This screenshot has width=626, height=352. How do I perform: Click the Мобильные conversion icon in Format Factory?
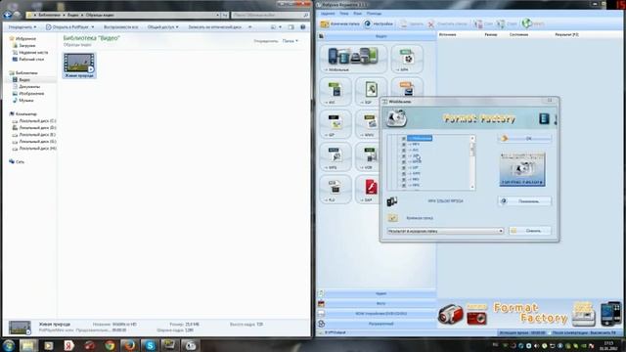(x=353, y=59)
